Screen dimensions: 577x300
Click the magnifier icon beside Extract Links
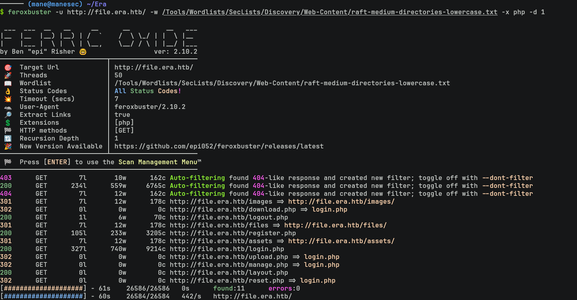[8, 115]
